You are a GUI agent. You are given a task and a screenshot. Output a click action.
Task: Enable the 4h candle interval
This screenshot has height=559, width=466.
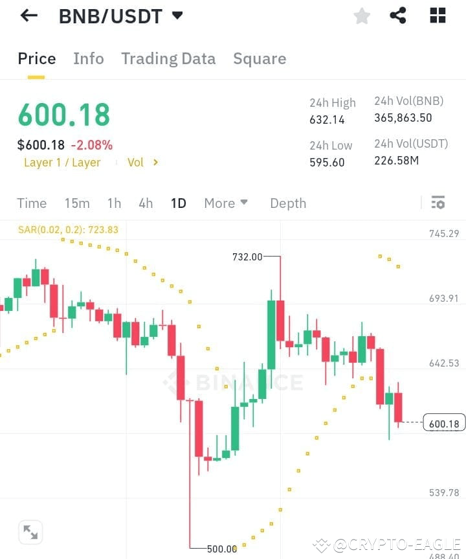[x=145, y=203]
